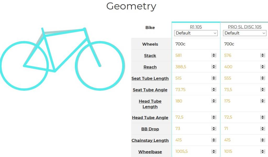The width and height of the screenshot is (268, 157).
Task: Open the Seat Tube Length definition link
Action: 150,78
